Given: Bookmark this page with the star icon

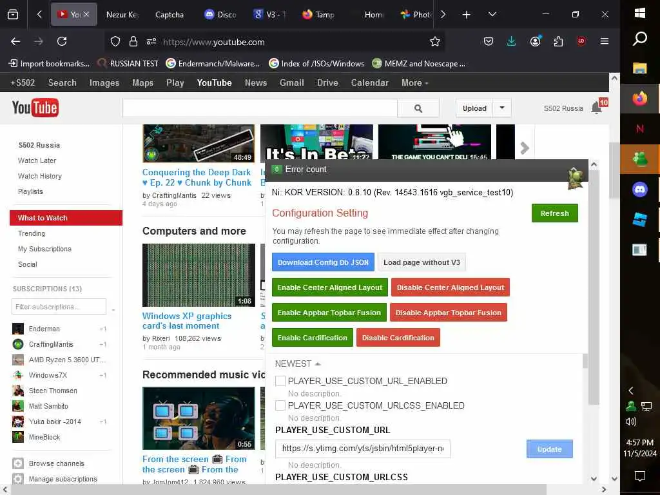Looking at the screenshot, I should click(x=435, y=41).
